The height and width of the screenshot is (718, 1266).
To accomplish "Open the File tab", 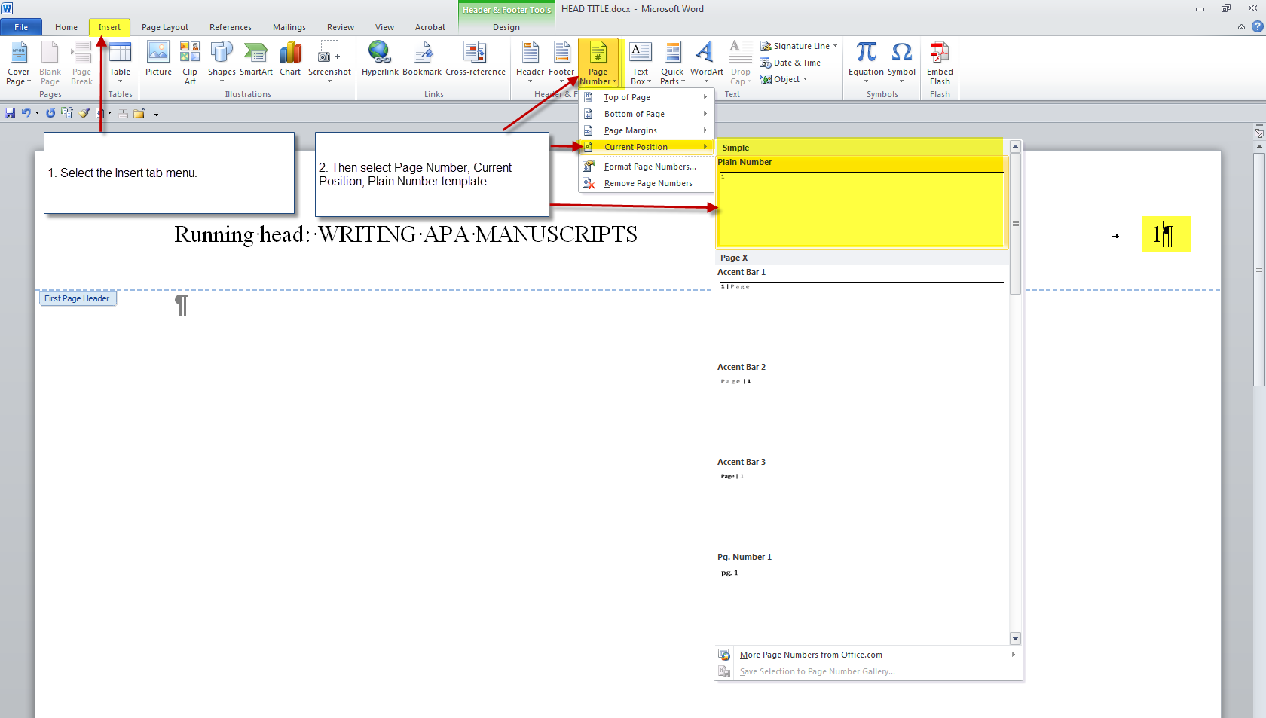I will (x=21, y=27).
